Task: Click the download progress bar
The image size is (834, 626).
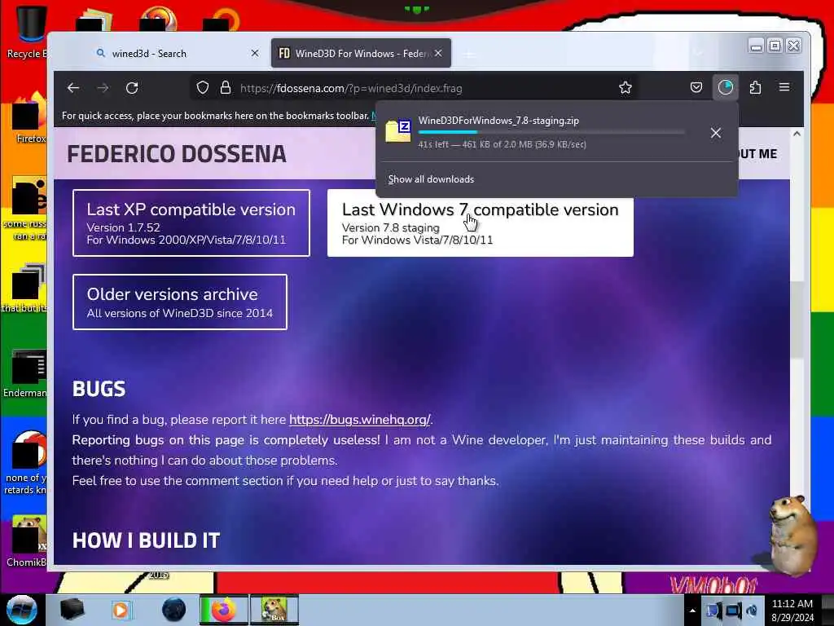Action: point(551,132)
